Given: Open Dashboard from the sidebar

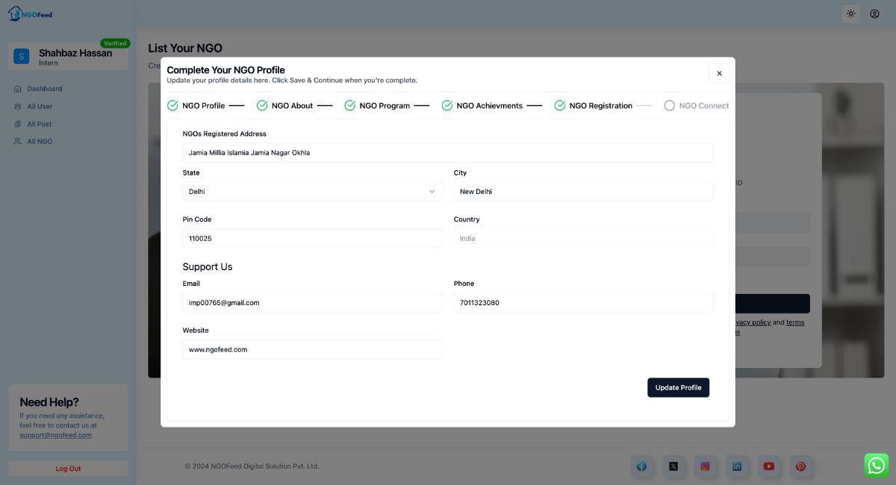Looking at the screenshot, I should pyautogui.click(x=44, y=88).
